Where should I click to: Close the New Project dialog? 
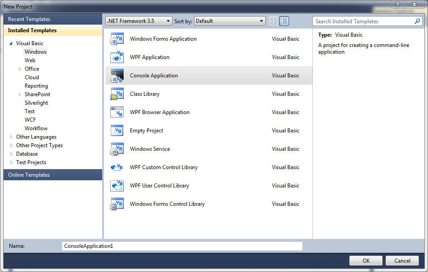pos(414,4)
